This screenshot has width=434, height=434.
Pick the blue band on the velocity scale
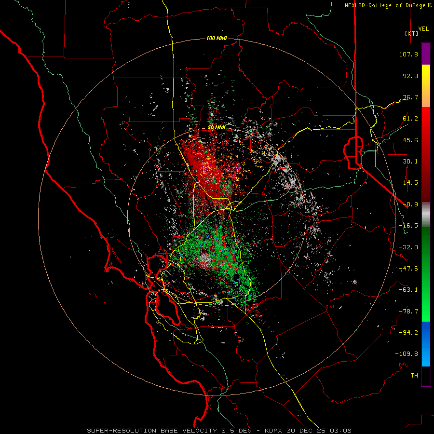[x=426, y=344]
